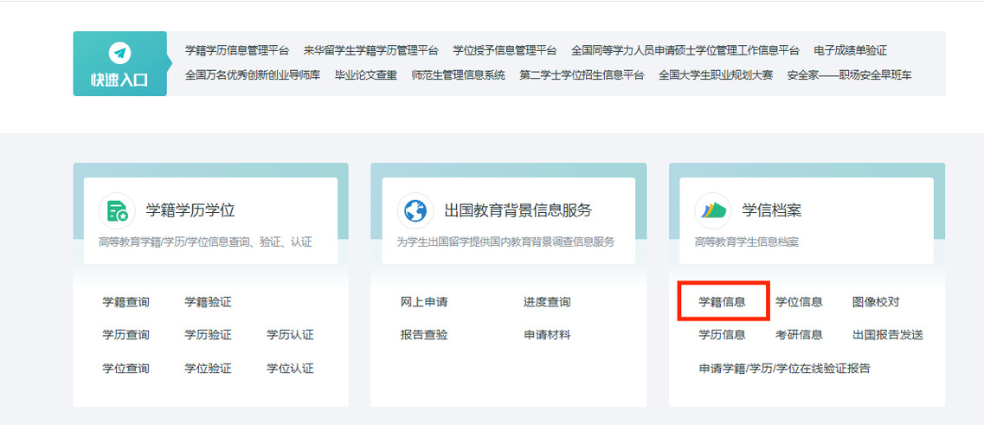Image resolution: width=984 pixels, height=425 pixels.
Task: Open 全国同等学力人员申请硕士学位管理工作信息平台
Action: pos(685,50)
